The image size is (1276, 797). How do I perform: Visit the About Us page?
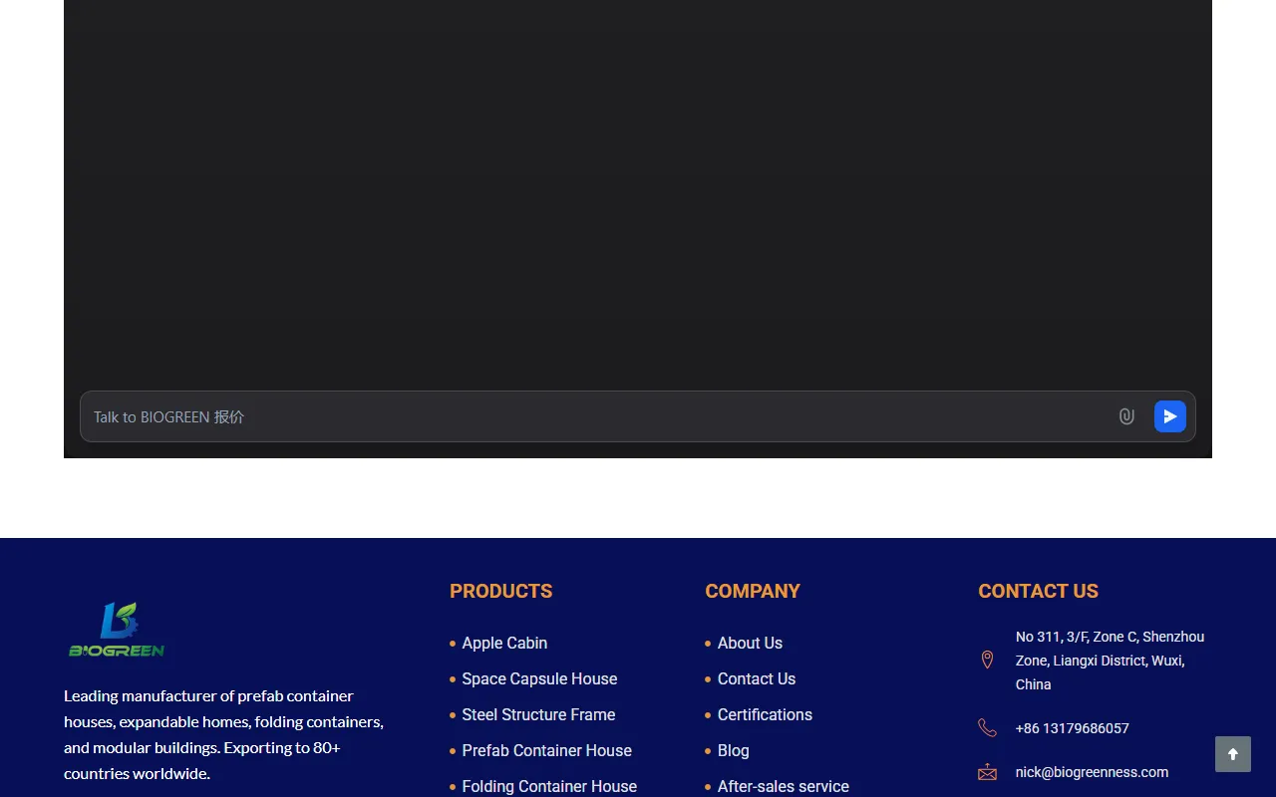coord(750,643)
